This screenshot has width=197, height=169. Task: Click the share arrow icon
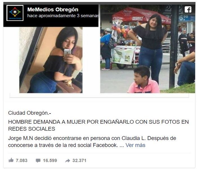(68, 161)
